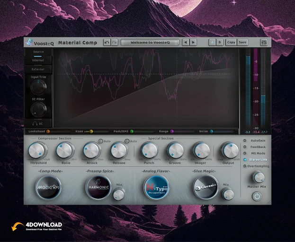
Task: Click the Attack knob
Action: tap(91, 151)
